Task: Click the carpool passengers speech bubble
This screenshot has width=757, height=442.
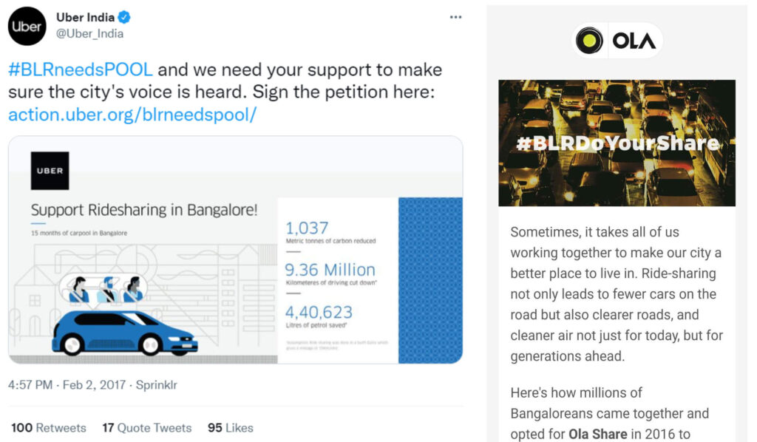Action: 103,290
